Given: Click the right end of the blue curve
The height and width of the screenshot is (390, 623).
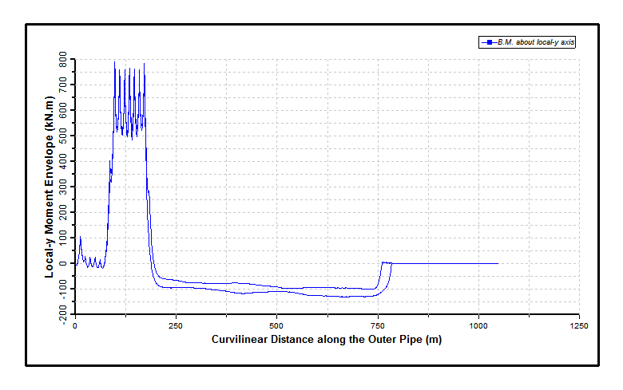Looking at the screenshot, I should click(498, 263).
